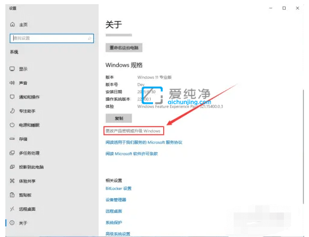Image resolution: width=309 pixels, height=237 pixels.
Task: Open 电源和睡眠 settings page
Action: pos(29,125)
